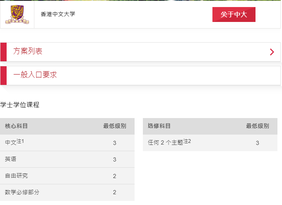This screenshot has width=282, height=205.
Task: Click the 学士学位课程 heading
Action: pos(19,105)
